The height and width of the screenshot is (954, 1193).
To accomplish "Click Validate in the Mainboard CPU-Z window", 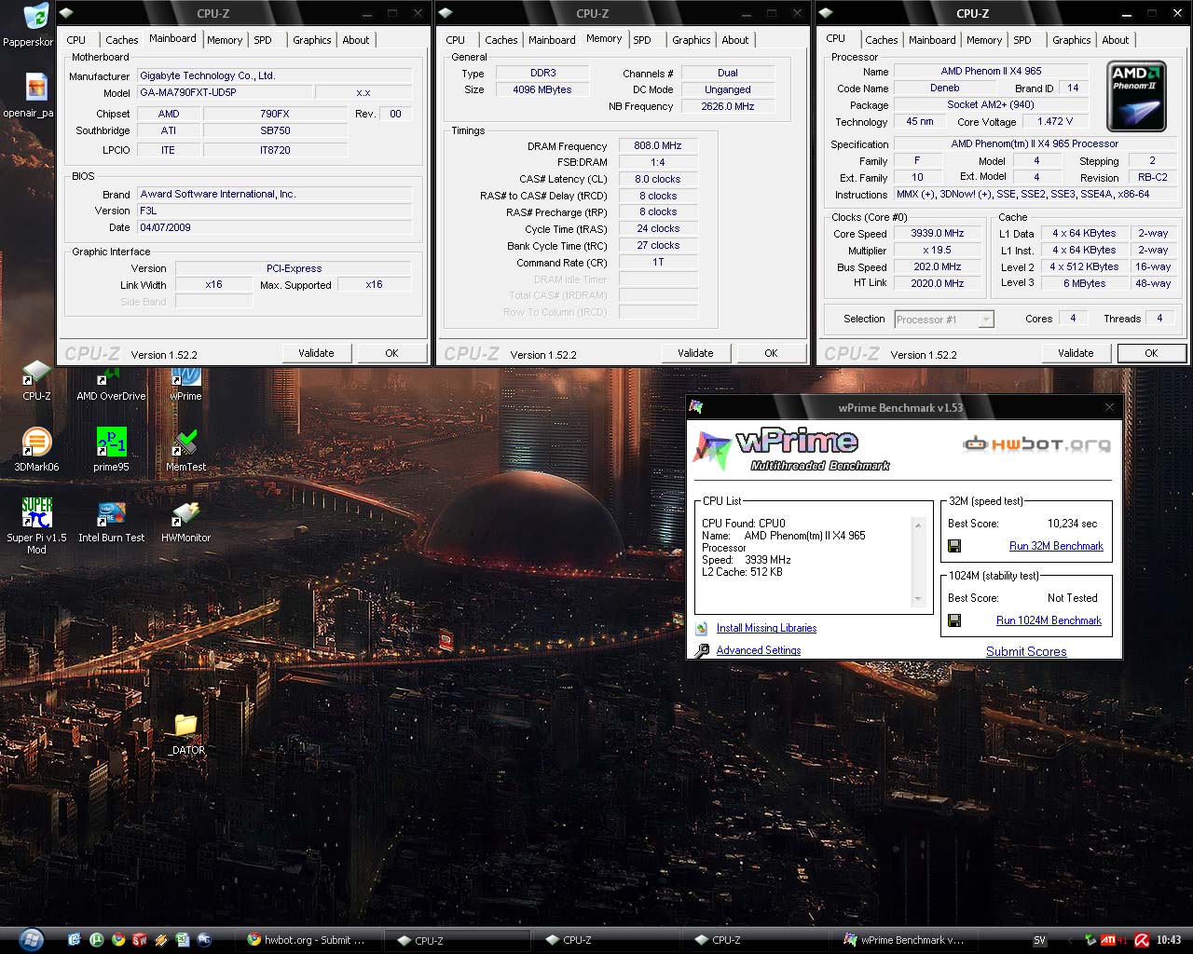I will (x=317, y=353).
